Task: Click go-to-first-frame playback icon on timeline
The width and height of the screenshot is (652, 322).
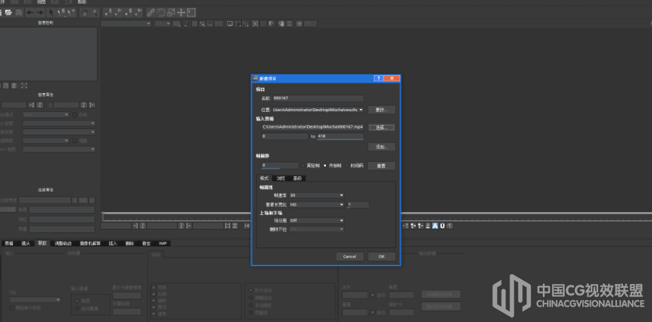Action: 247,226
